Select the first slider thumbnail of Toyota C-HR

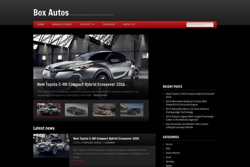(49, 110)
